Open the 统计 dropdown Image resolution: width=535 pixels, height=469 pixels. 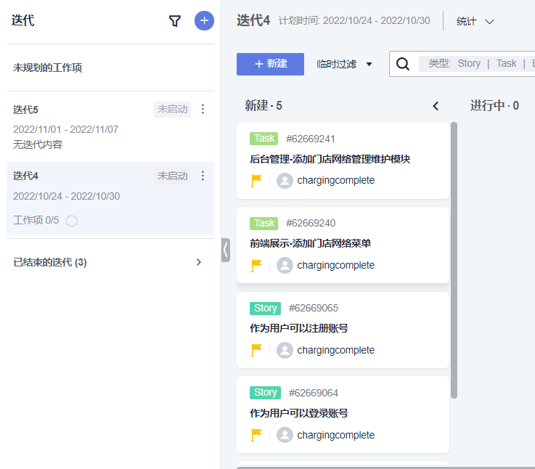475,21
